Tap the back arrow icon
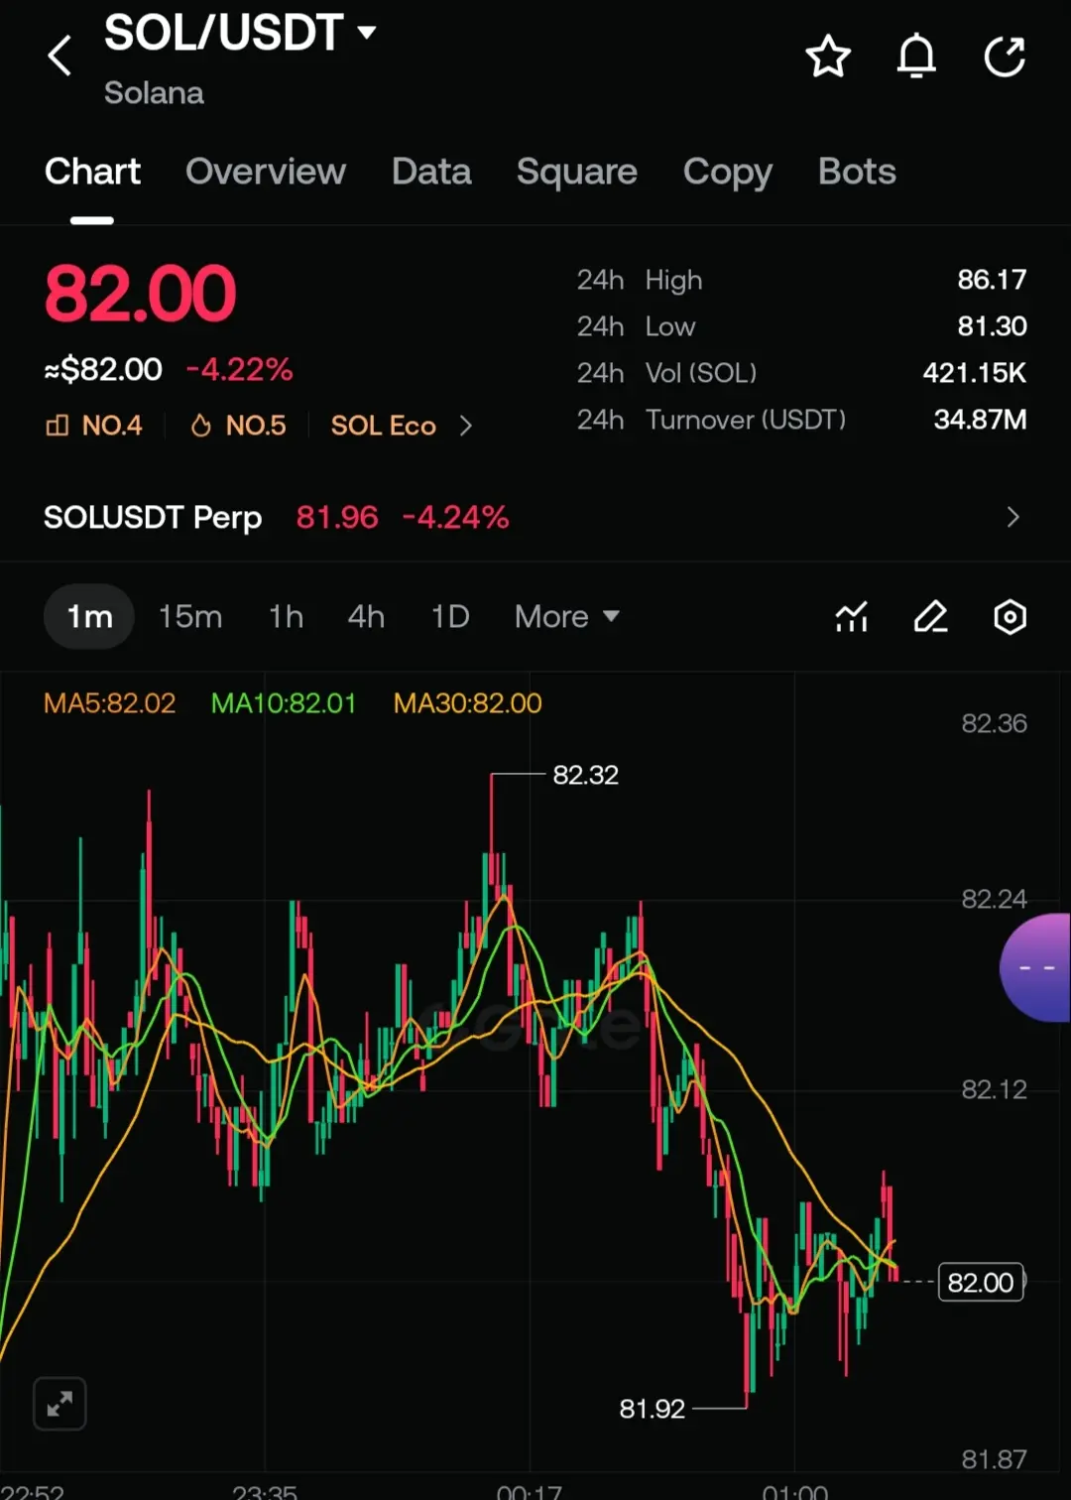 click(60, 56)
